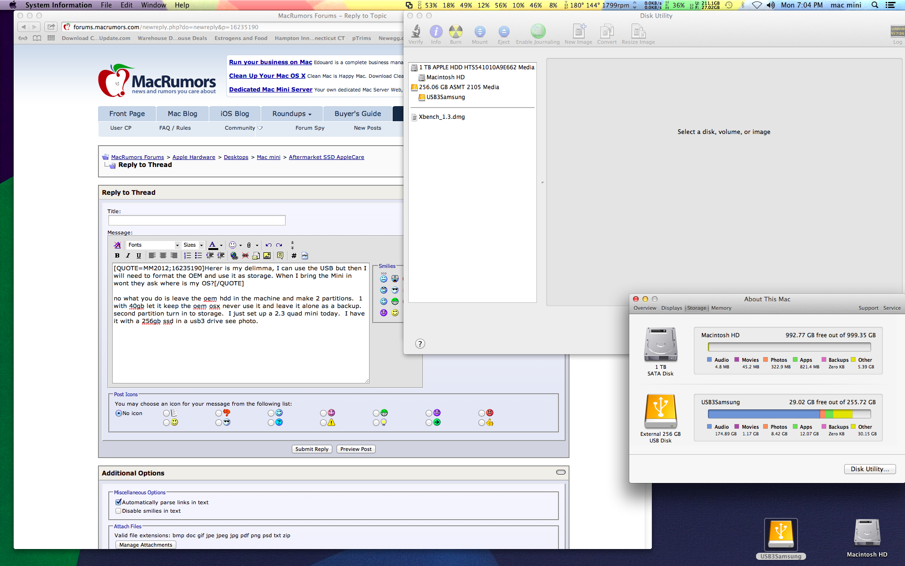The image size is (905, 566).
Task: Click New Image in Disk Utility toolbar
Action: [578, 34]
